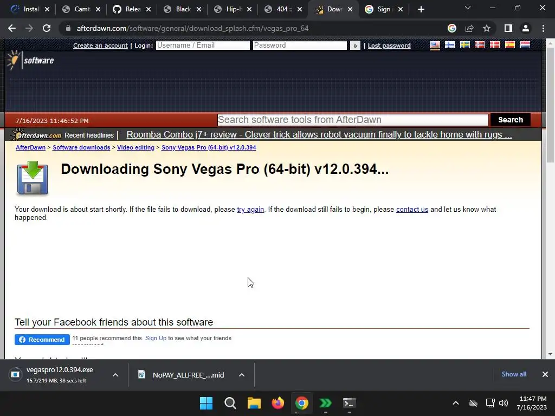Expand vegaspro12.0.394.exe download options
This screenshot has width=555, height=416.
[115, 375]
